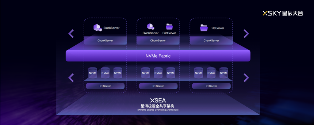Click the eXtreme Shared-Everything Architecture subtitle

point(158,110)
